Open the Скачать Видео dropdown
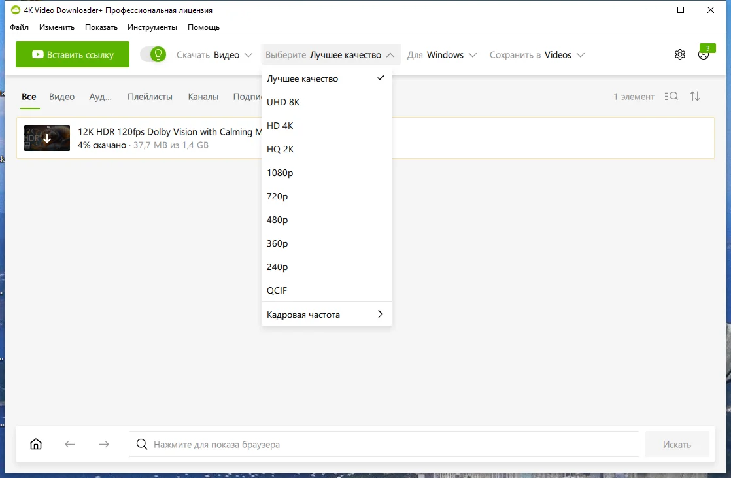731x478 pixels. [x=214, y=55]
